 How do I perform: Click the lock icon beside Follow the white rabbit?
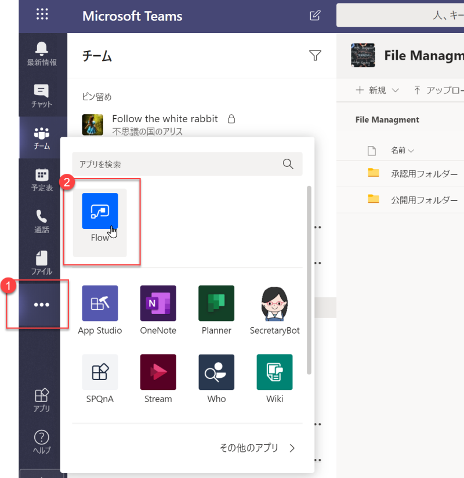pyautogui.click(x=231, y=119)
